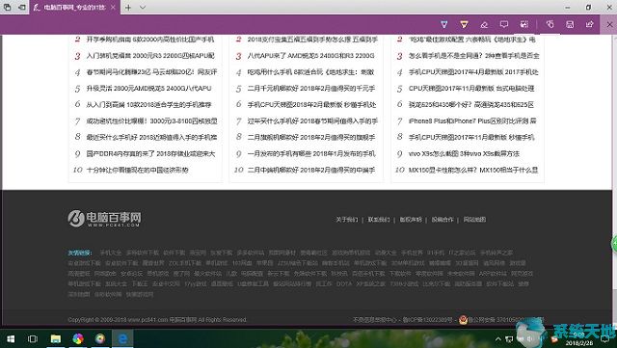Set these tabs aside
This screenshot has height=348, width=617.
pyautogui.click(x=22, y=7)
